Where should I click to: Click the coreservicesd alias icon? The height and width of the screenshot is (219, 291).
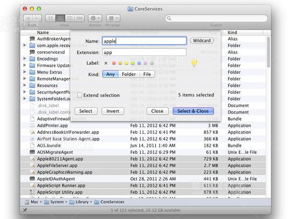pyautogui.click(x=32, y=52)
